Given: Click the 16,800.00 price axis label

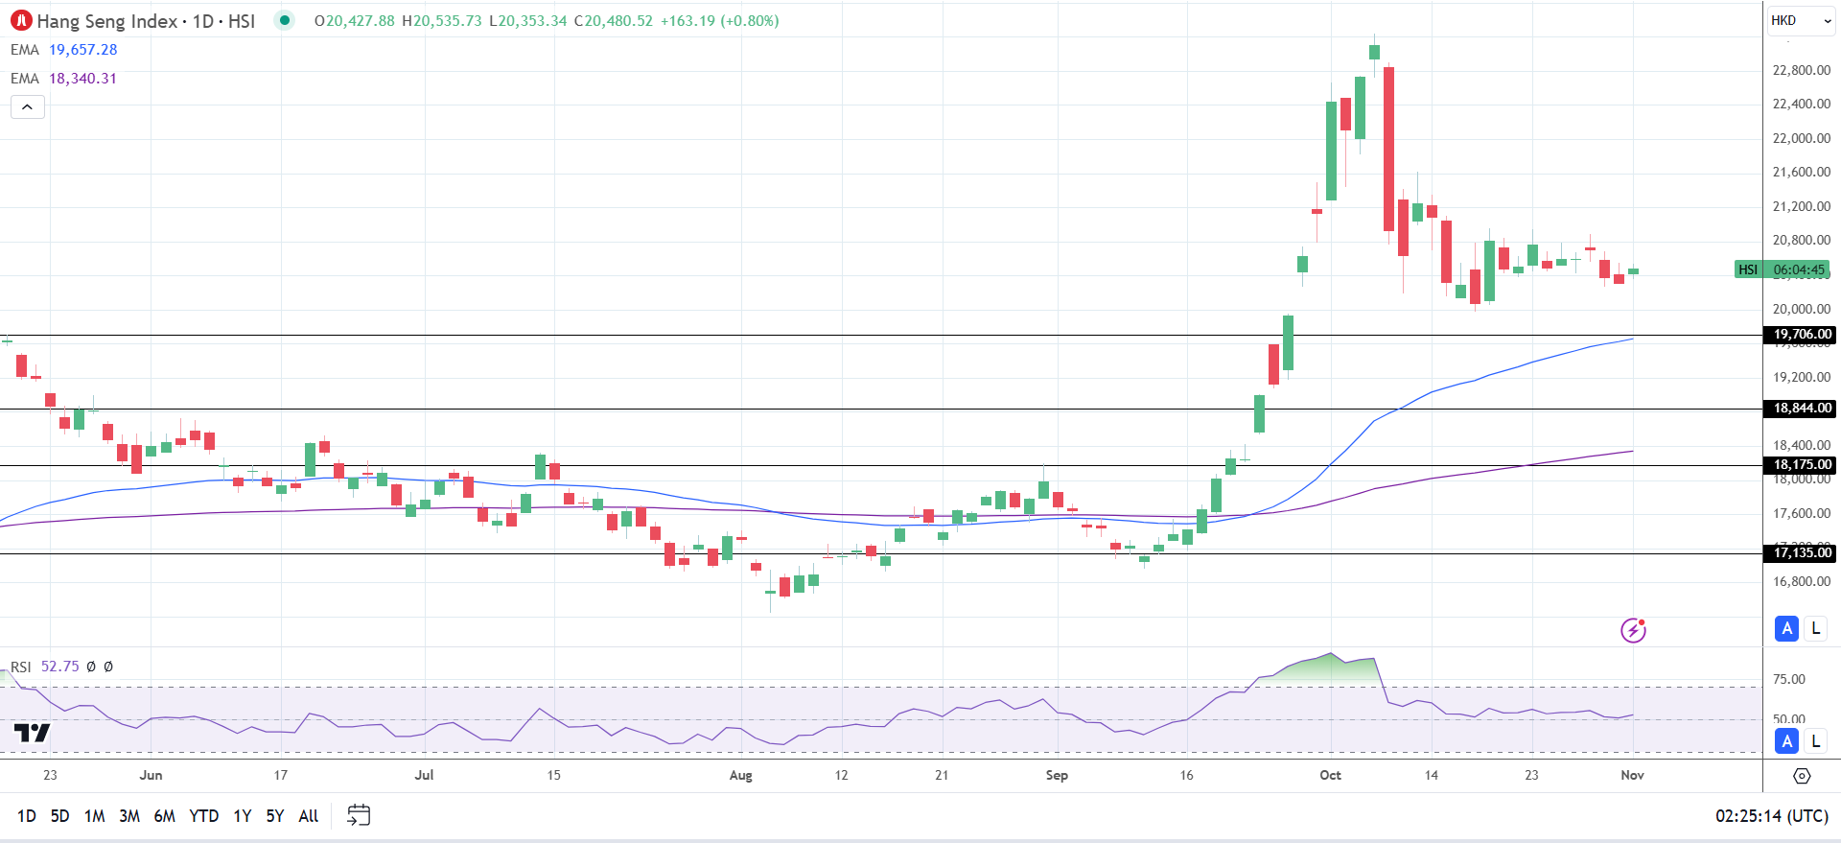Looking at the screenshot, I should pyautogui.click(x=1802, y=581).
